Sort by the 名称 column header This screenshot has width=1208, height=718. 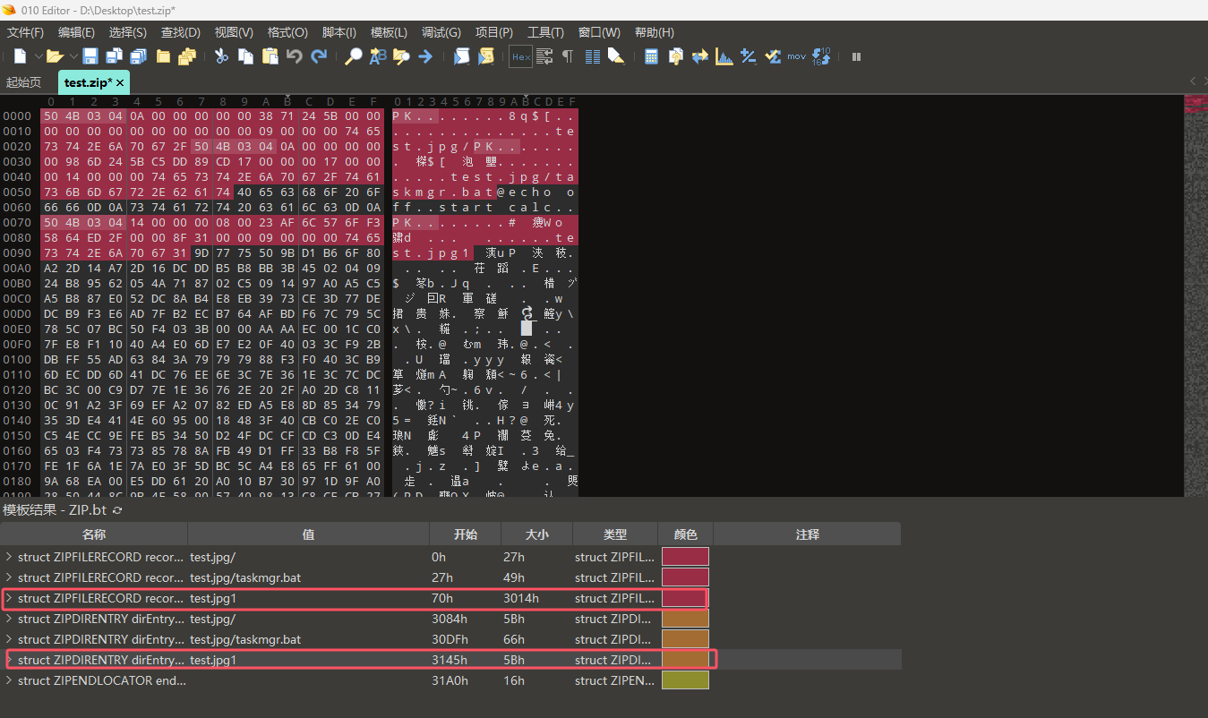(94, 534)
